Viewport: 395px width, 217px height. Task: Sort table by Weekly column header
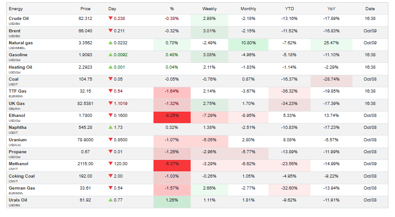tap(209, 9)
